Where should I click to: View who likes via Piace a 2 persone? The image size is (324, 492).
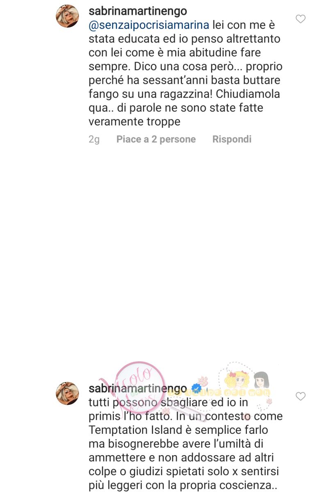(156, 139)
